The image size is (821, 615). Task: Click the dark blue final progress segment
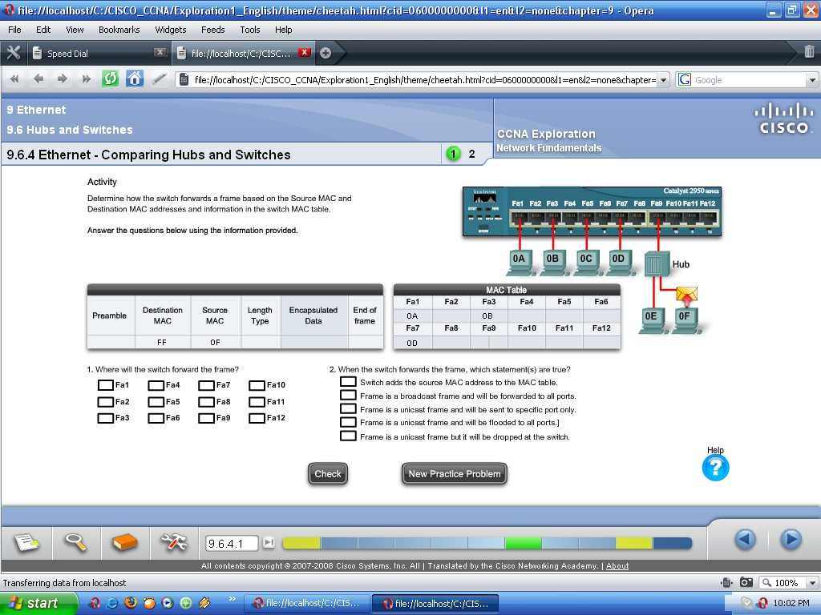(x=672, y=543)
